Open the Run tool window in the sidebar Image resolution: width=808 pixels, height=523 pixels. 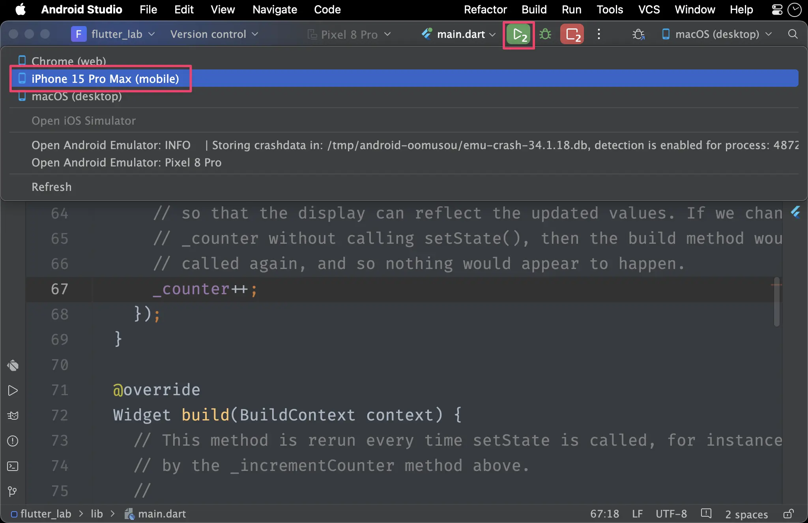tap(13, 391)
